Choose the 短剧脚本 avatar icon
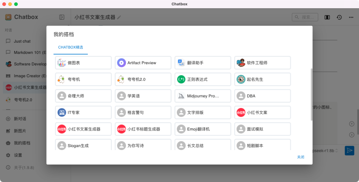The width and height of the screenshot is (359, 182). 241,145
